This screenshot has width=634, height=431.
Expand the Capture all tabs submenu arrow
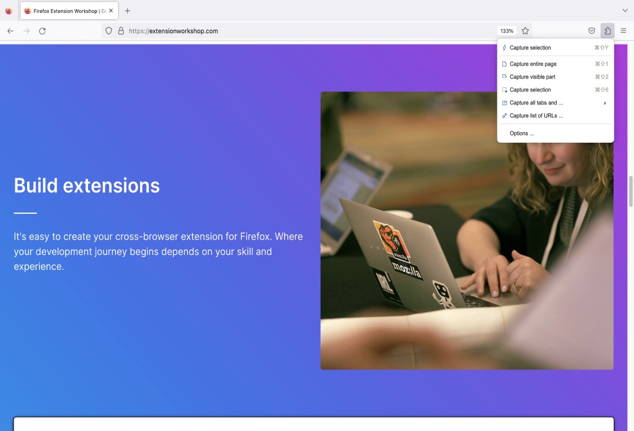pos(605,103)
